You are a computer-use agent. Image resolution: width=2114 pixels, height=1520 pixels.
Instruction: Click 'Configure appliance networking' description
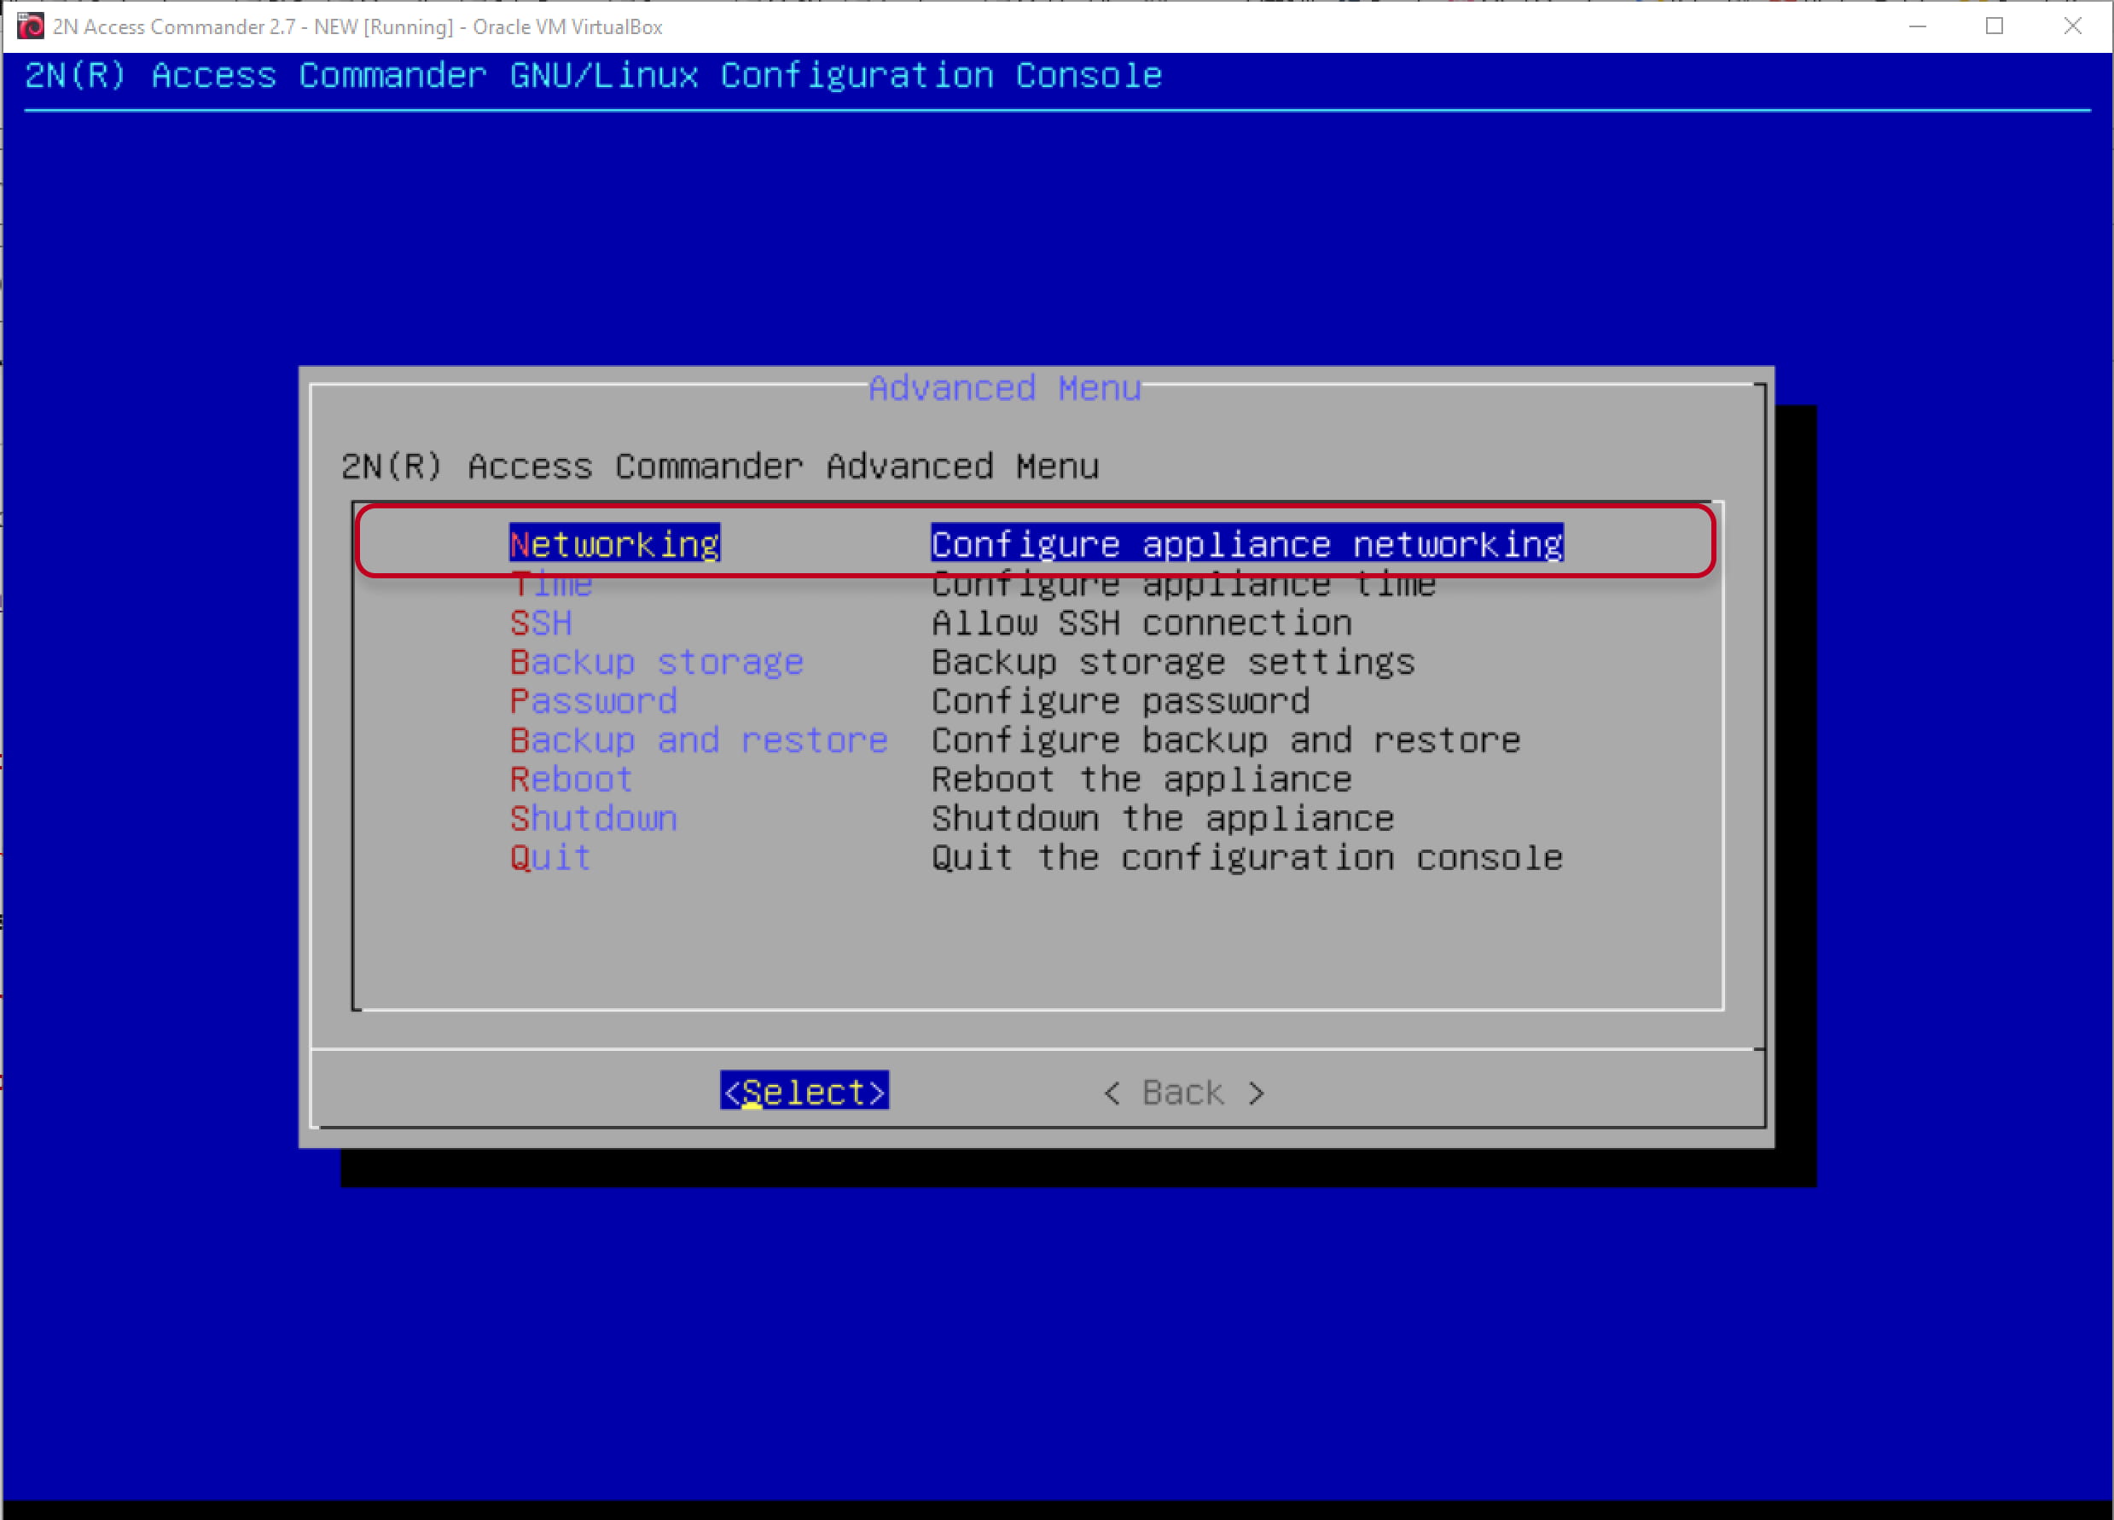(1247, 543)
